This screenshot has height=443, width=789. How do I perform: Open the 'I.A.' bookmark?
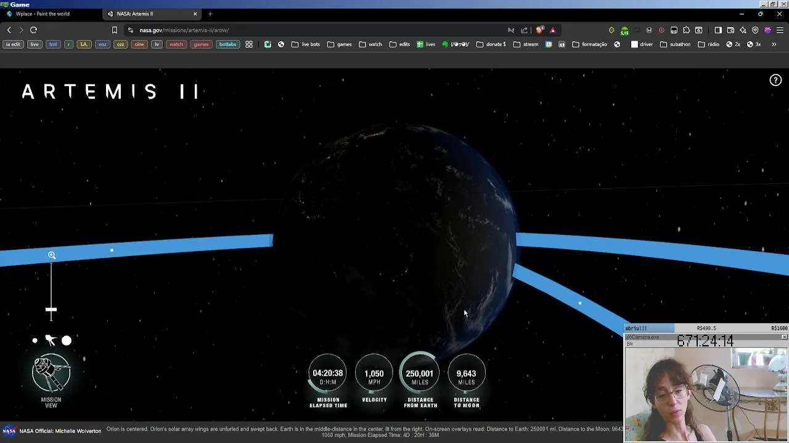(84, 44)
